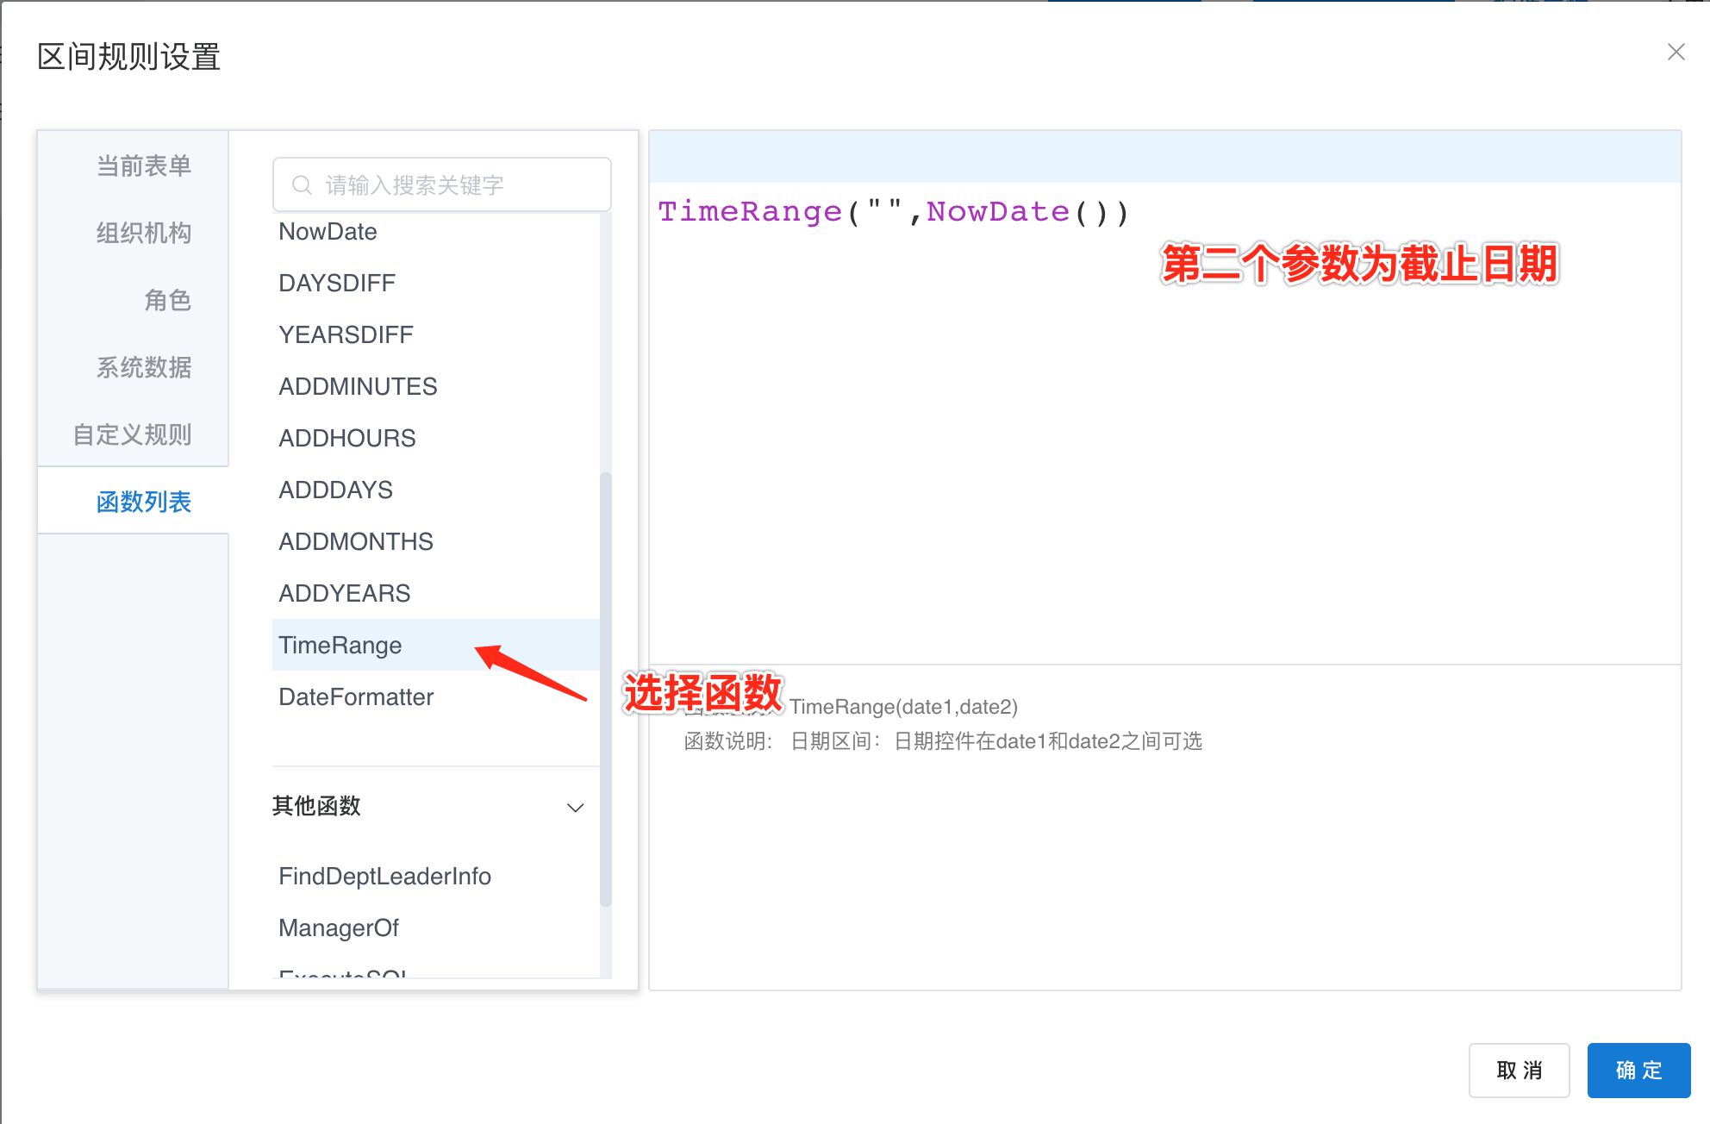Screen dimensions: 1710x1124
Task: Click the search magnifier icon
Action: tap(302, 185)
